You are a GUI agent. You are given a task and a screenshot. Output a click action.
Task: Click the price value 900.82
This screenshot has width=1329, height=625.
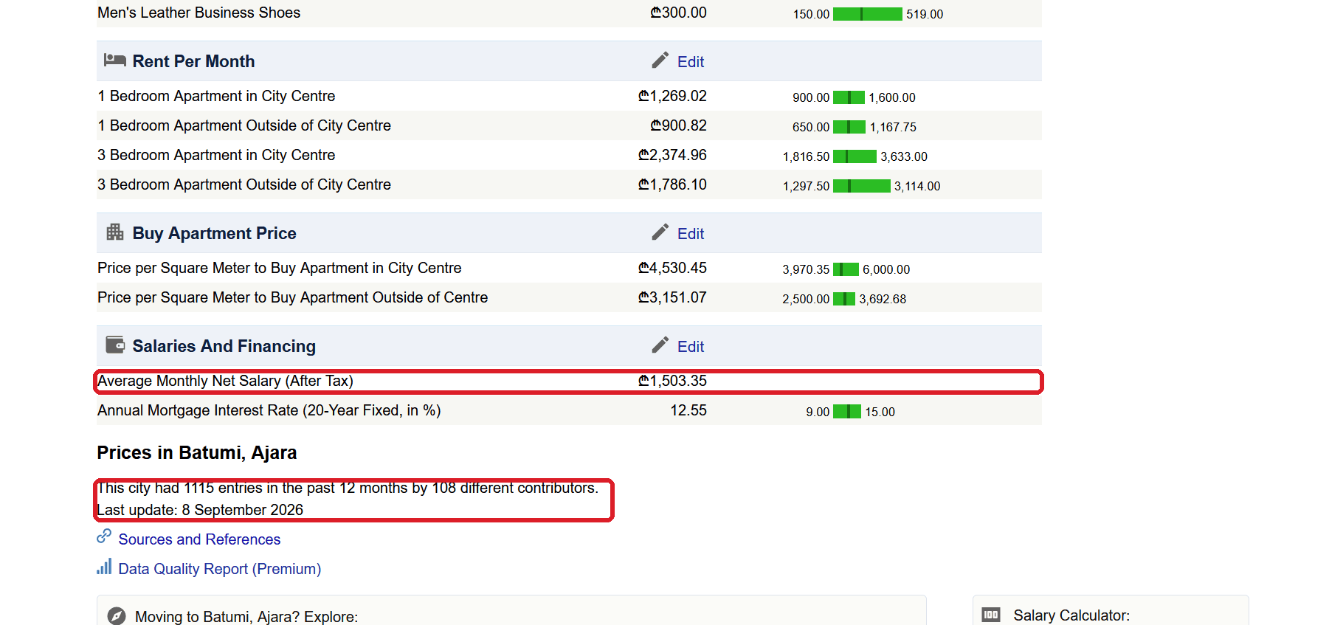(x=678, y=125)
